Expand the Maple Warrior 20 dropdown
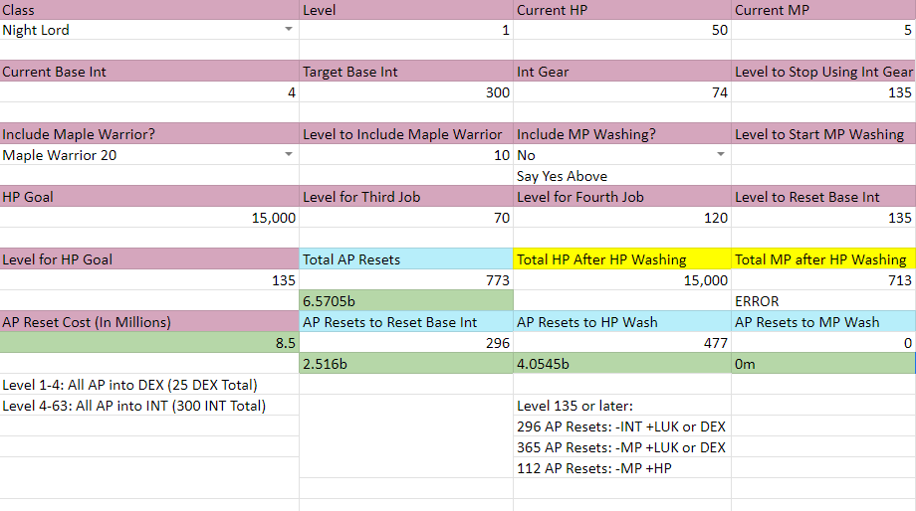The height and width of the screenshot is (511, 916). pos(289,155)
